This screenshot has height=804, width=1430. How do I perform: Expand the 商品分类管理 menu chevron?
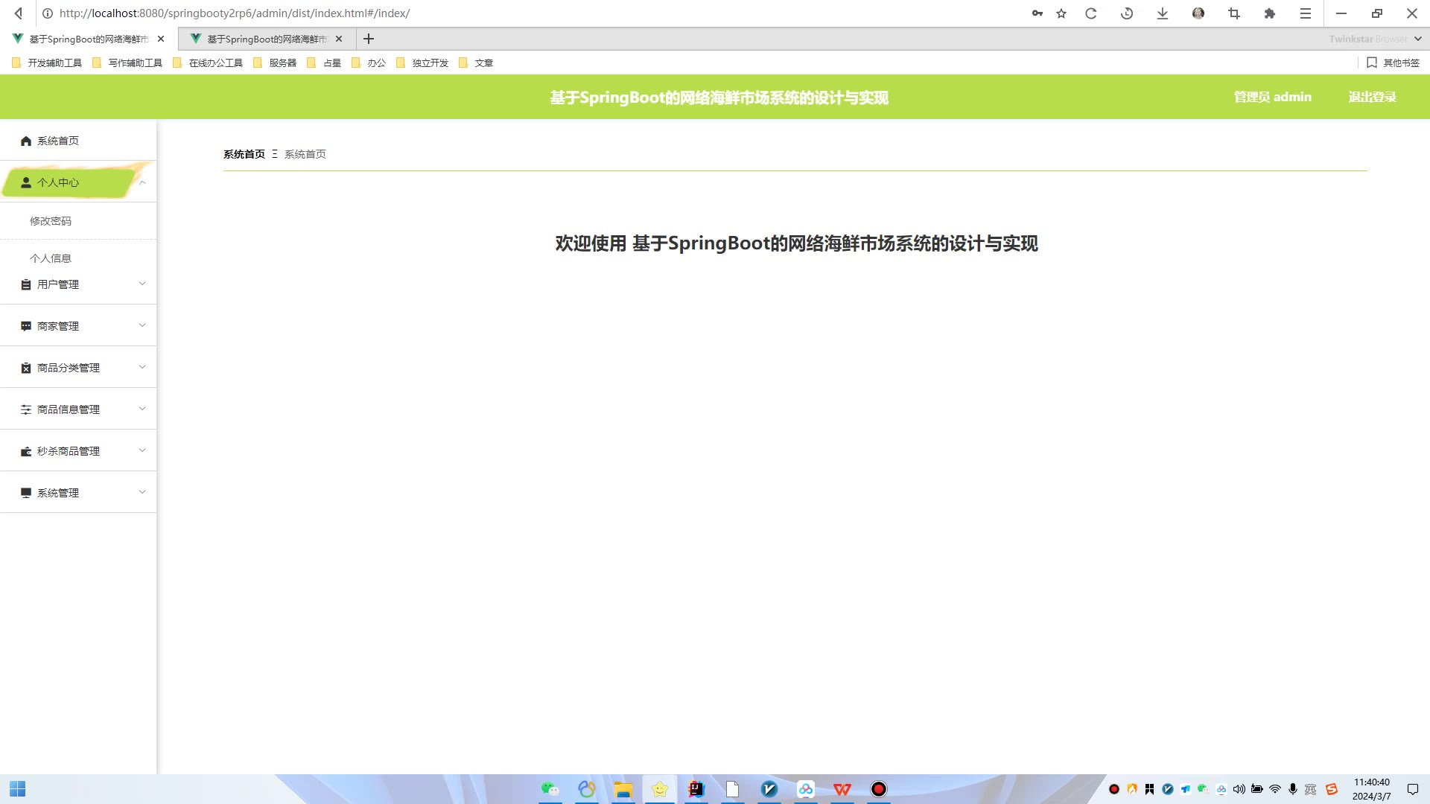[142, 367]
